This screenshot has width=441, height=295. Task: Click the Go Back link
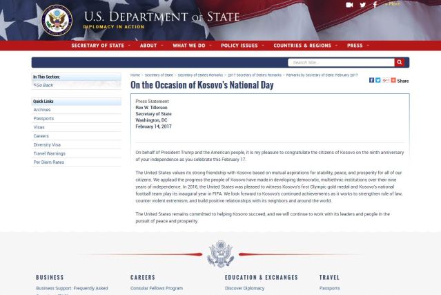coord(43,85)
